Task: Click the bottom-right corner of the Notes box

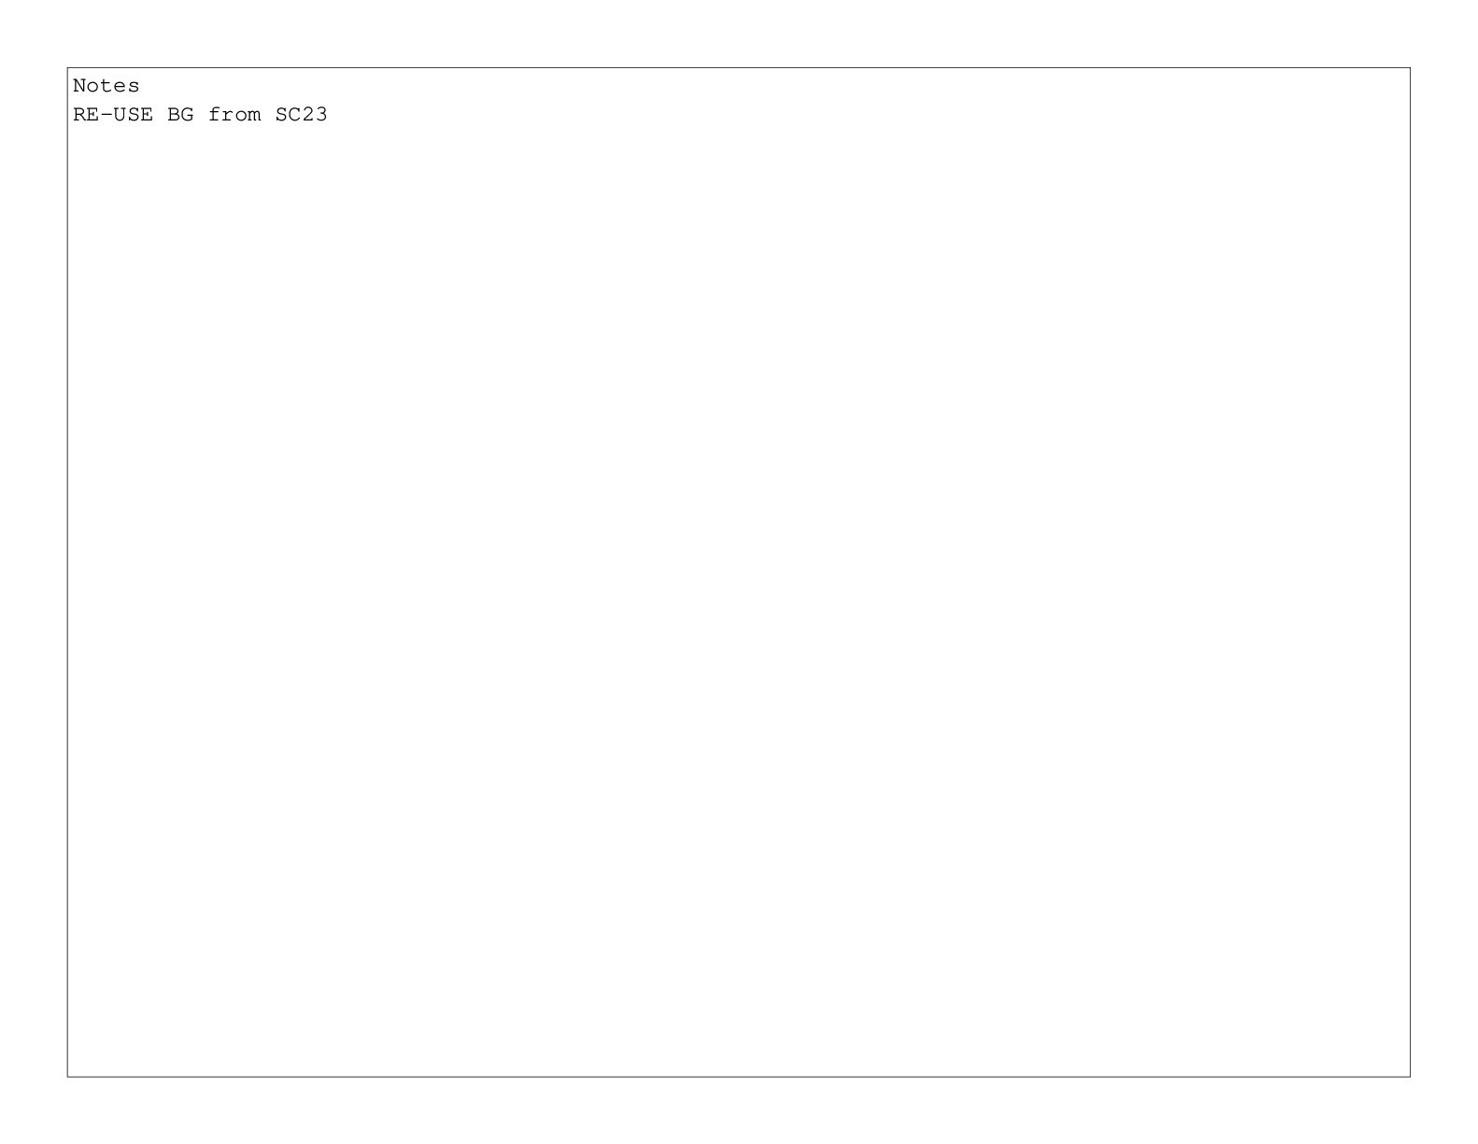Action: tap(1410, 1077)
